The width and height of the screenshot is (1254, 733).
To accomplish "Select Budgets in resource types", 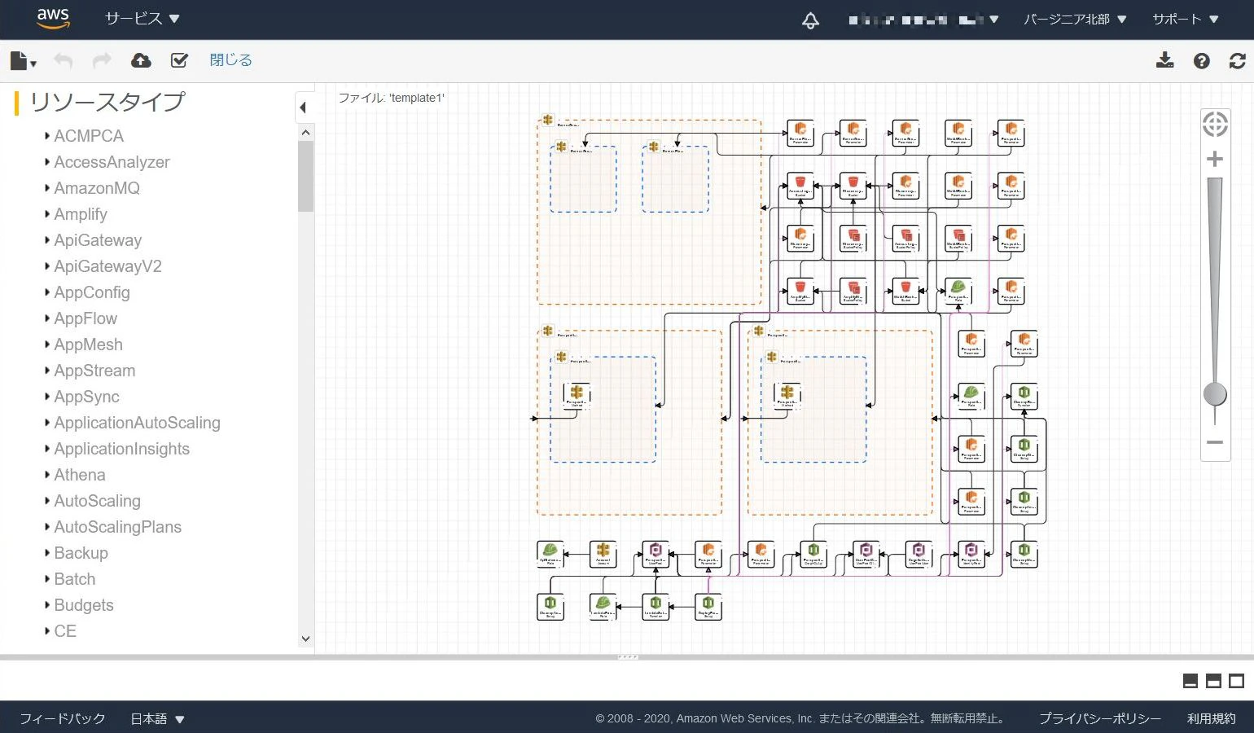I will (83, 605).
